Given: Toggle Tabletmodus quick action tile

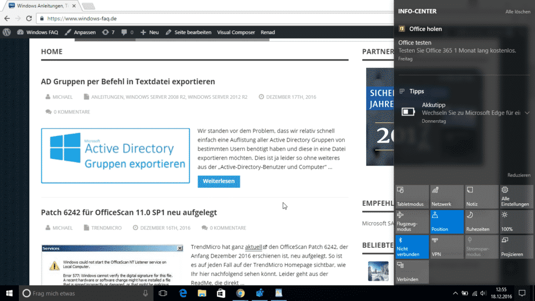Looking at the screenshot, I should (x=412, y=196).
